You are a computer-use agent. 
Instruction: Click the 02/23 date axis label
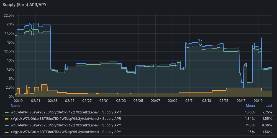[x=53, y=101]
